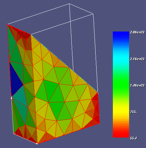Select the 755. legend label

tap(133, 112)
